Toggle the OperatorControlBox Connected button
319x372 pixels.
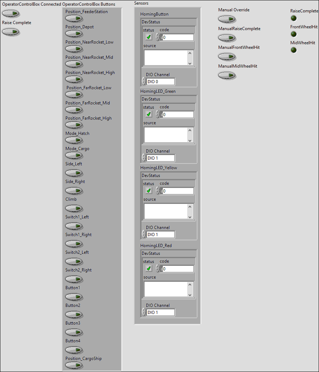[11, 14]
